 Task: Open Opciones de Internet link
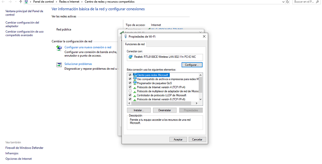(x=19, y=159)
